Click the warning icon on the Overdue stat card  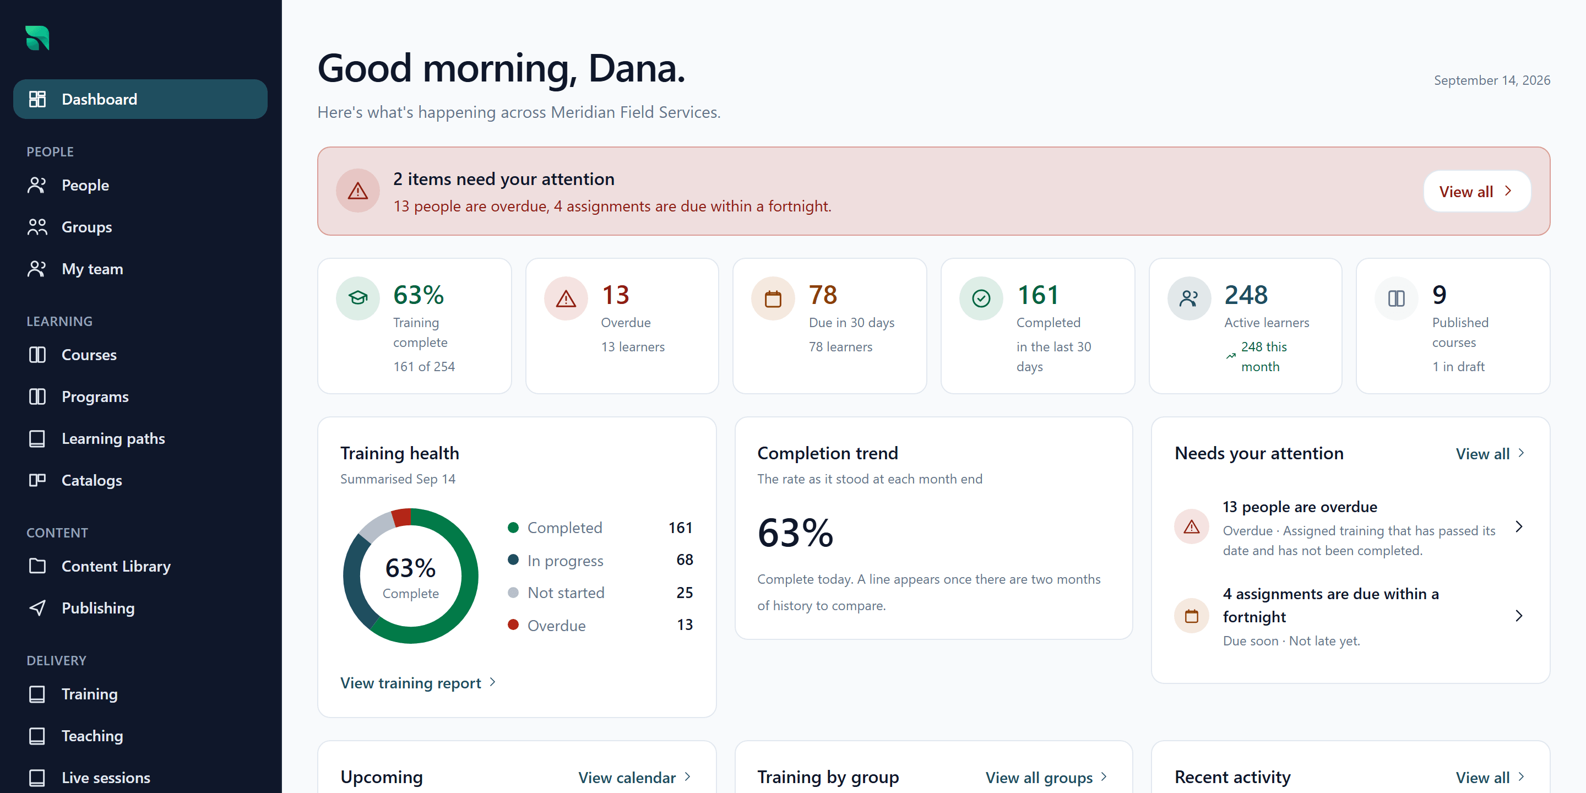coord(566,298)
